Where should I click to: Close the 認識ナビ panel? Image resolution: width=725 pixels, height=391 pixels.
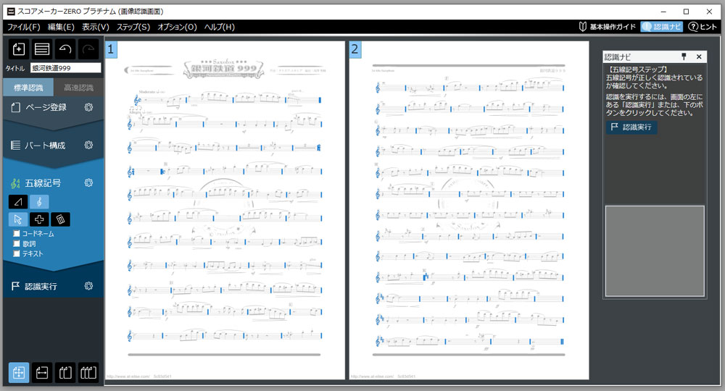(x=699, y=56)
